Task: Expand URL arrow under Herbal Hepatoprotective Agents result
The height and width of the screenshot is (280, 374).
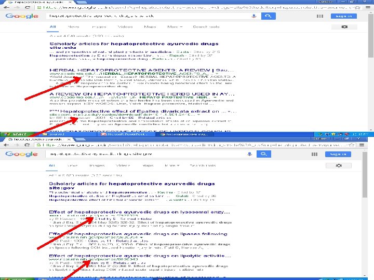Action: tap(217, 74)
